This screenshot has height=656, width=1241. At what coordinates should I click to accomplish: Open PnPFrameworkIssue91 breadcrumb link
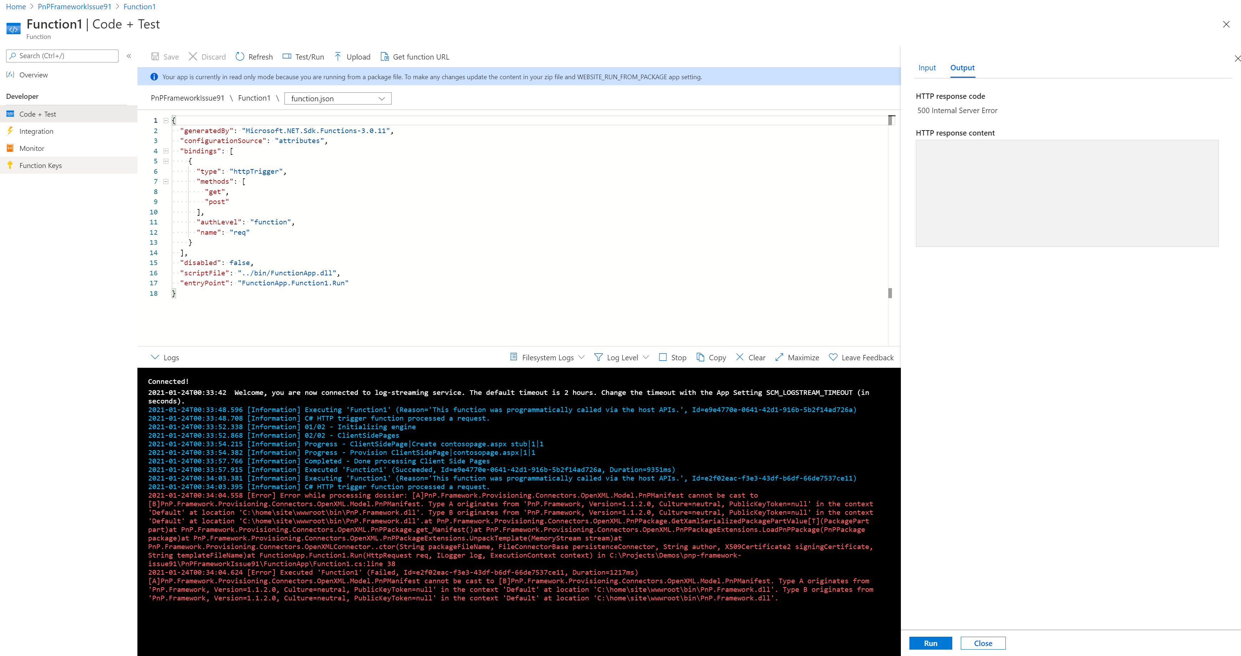point(75,7)
